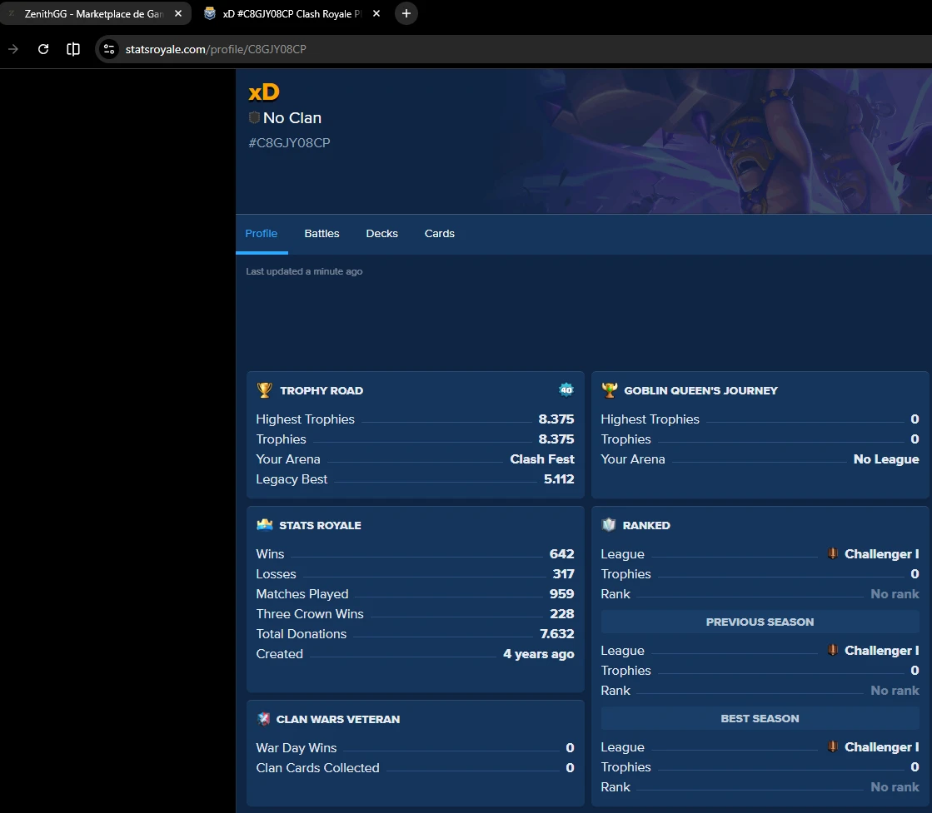Open the Battles tab

tap(321, 234)
